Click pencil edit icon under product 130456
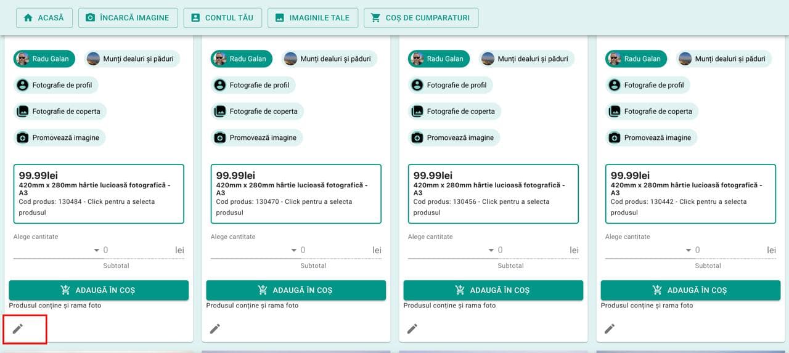This screenshot has width=789, height=353. pyautogui.click(x=412, y=328)
